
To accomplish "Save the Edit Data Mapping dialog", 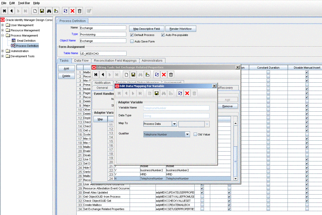I will (x=157, y=94).
